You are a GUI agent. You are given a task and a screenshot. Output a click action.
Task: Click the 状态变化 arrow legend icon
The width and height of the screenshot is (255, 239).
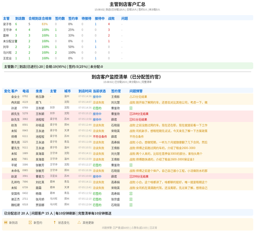click(x=55, y=222)
